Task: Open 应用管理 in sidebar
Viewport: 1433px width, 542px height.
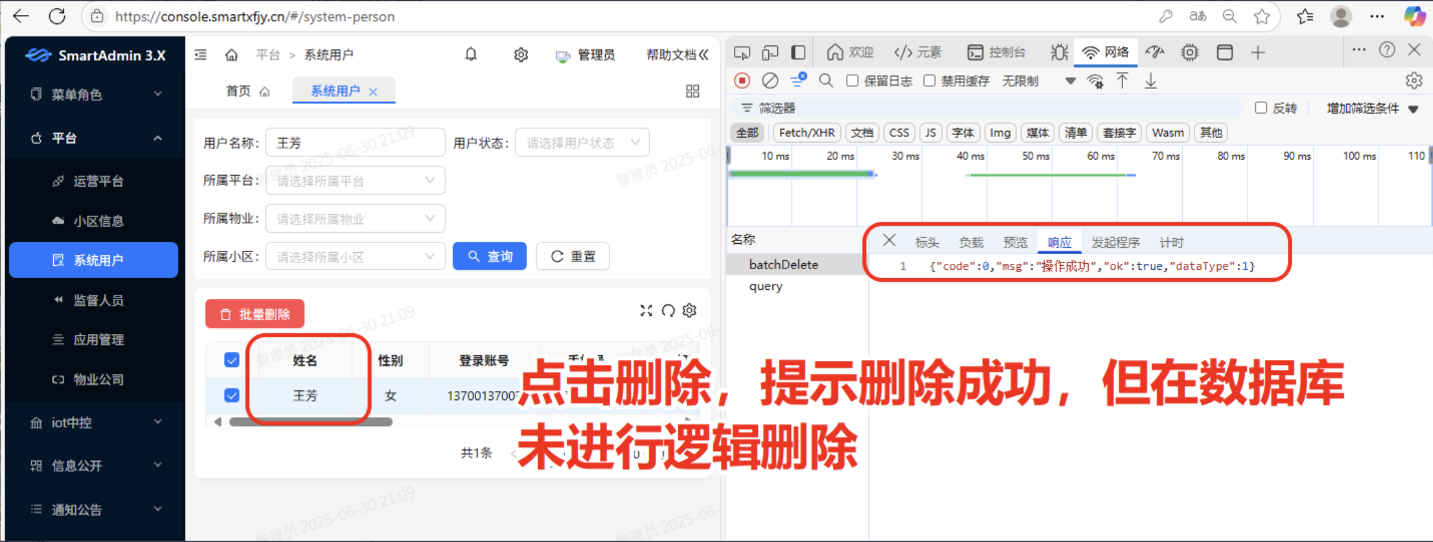Action: 94,340
